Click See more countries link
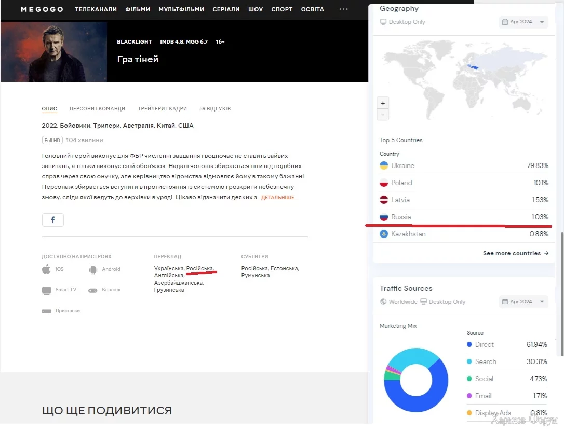This screenshot has width=564, height=432. (516, 253)
